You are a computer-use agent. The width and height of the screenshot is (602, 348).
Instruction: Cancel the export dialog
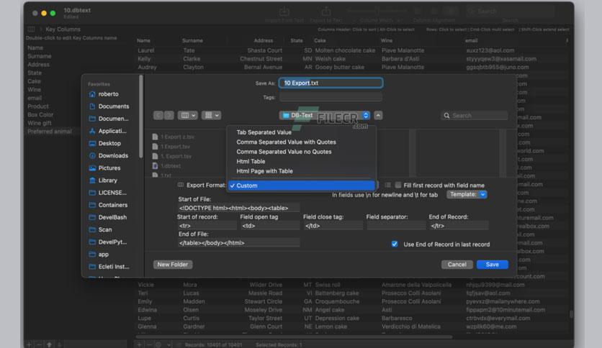pyautogui.click(x=457, y=265)
